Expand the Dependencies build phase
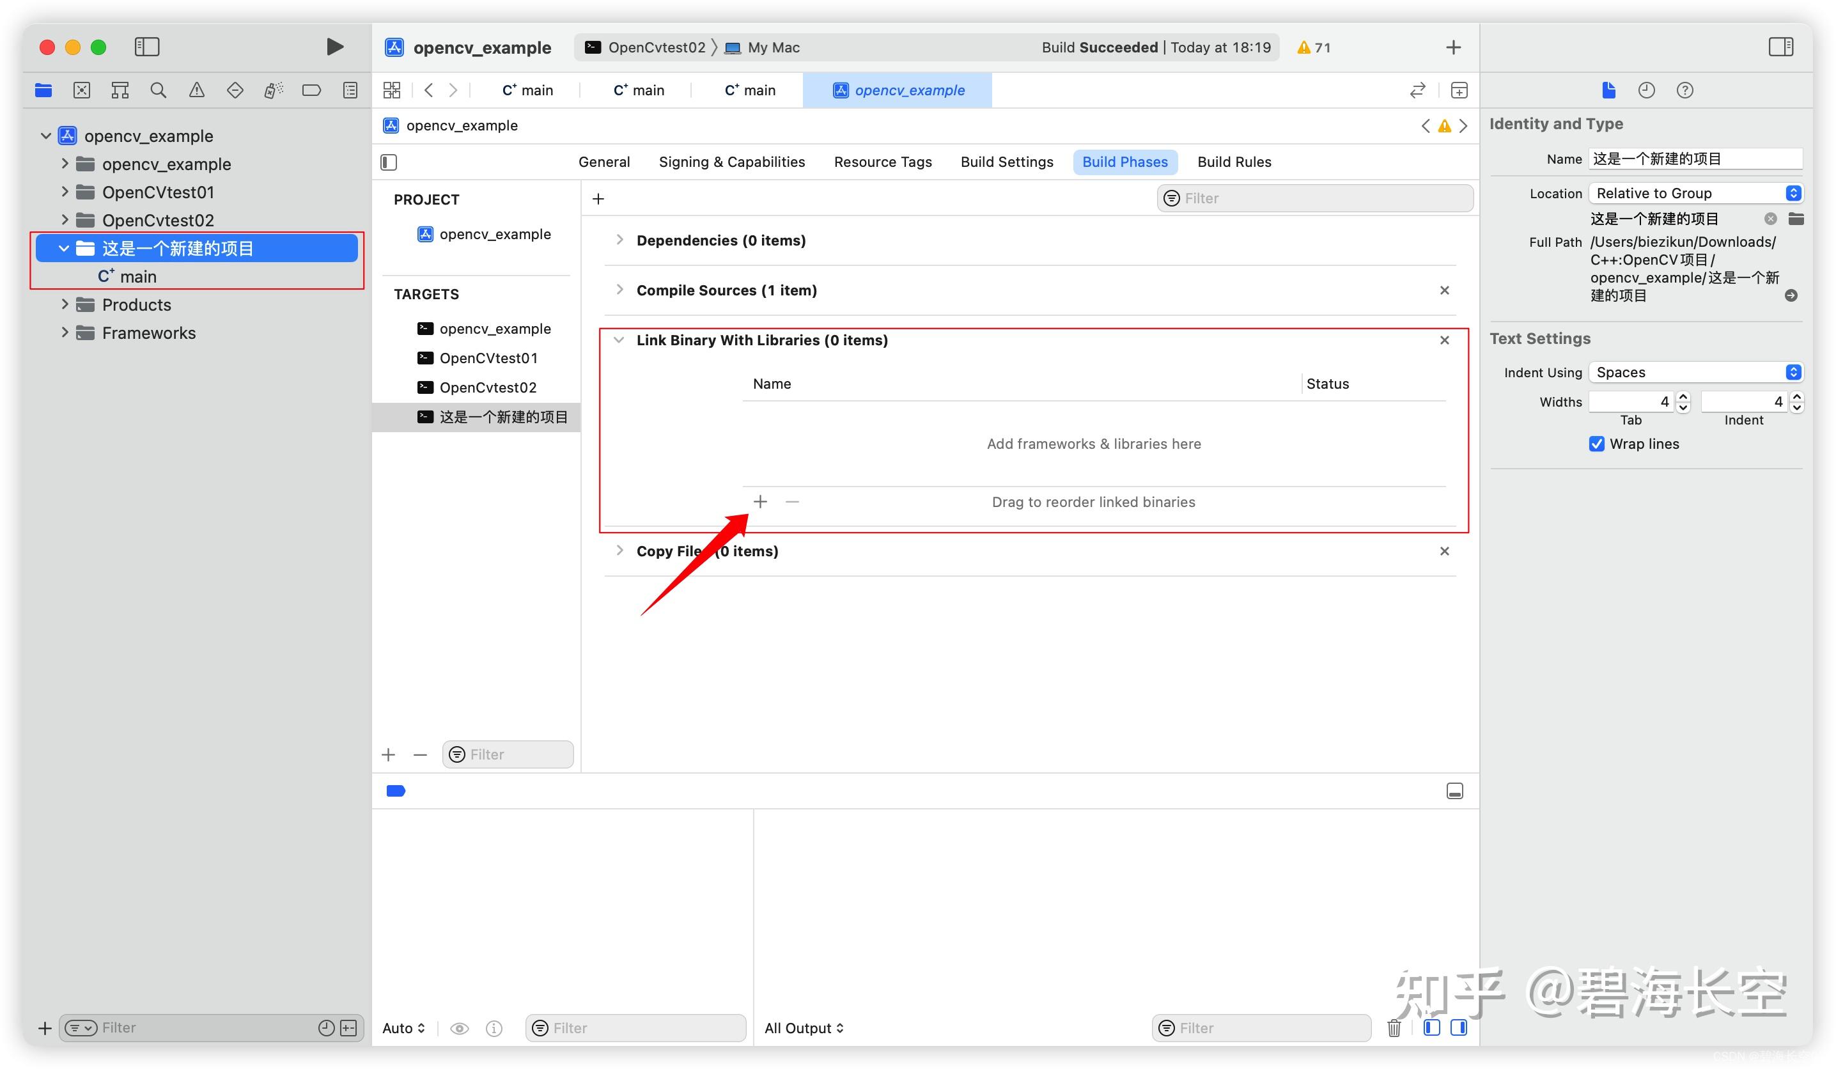The height and width of the screenshot is (1069, 1836). point(619,240)
